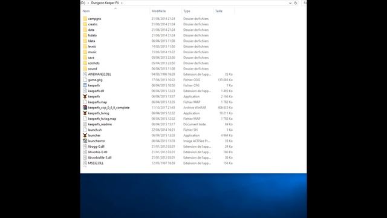Click the keeperfx_hvlog.map file icon
This screenshot has height=218, width=387.
pyautogui.click(x=85, y=119)
